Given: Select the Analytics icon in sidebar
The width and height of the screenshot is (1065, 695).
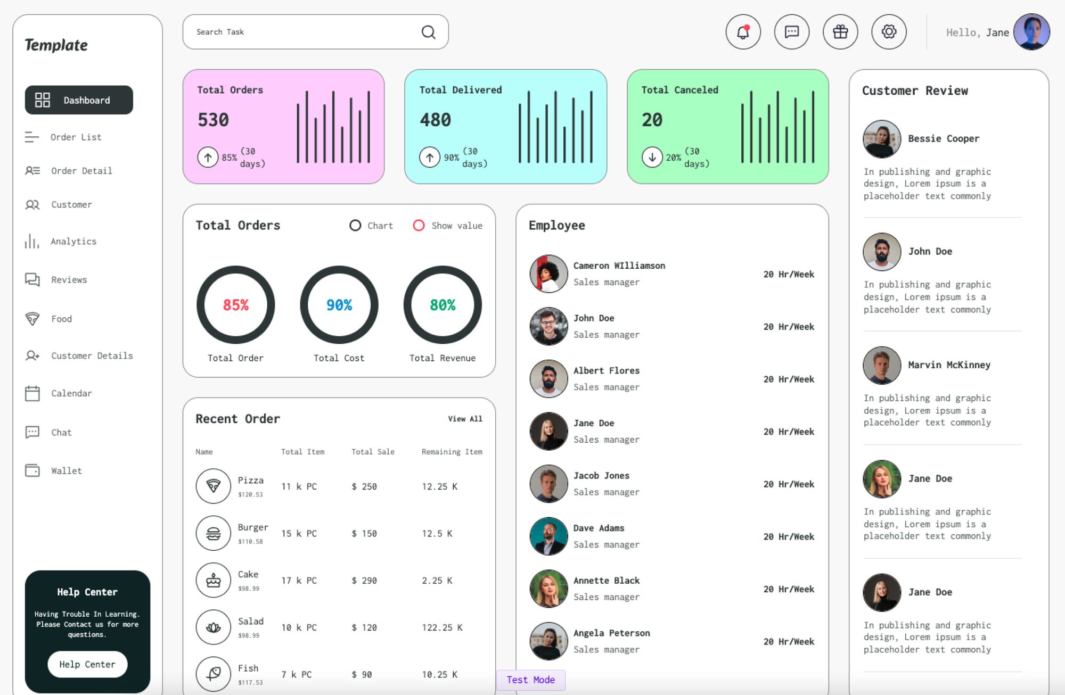Looking at the screenshot, I should (x=31, y=242).
